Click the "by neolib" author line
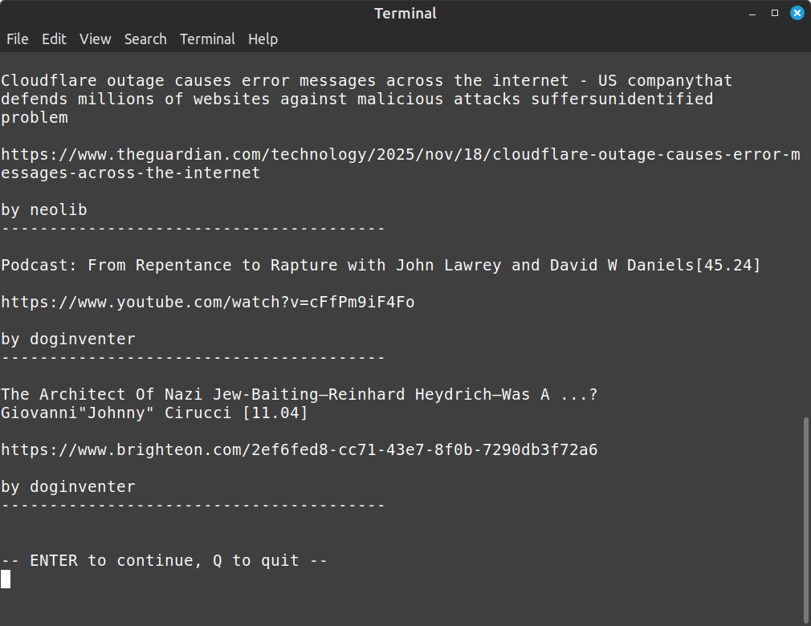This screenshot has height=626, width=811. [44, 209]
